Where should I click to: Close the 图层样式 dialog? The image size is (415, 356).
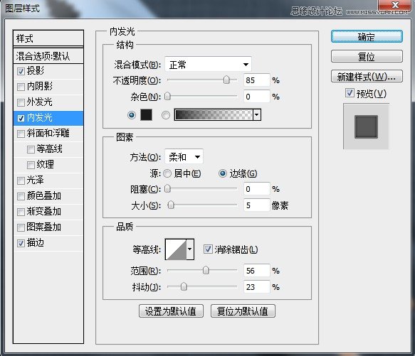(394, 5)
